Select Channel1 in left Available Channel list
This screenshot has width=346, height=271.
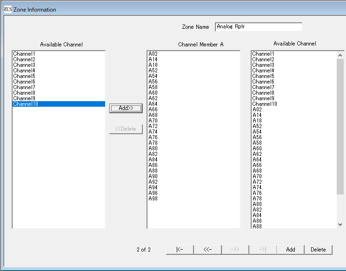24,54
